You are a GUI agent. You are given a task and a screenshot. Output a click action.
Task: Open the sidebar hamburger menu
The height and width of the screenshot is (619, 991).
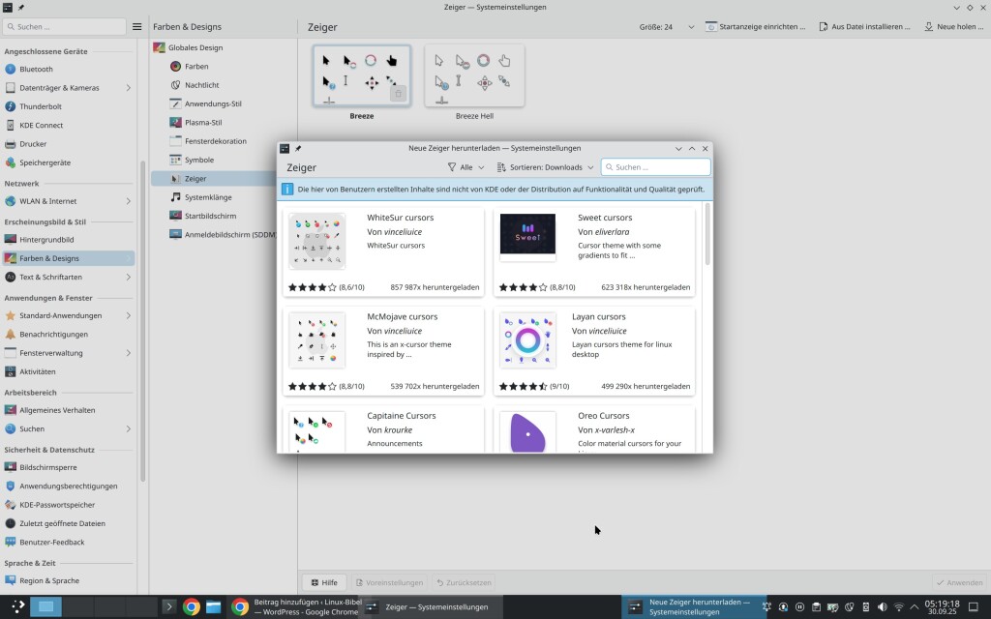[x=137, y=26]
